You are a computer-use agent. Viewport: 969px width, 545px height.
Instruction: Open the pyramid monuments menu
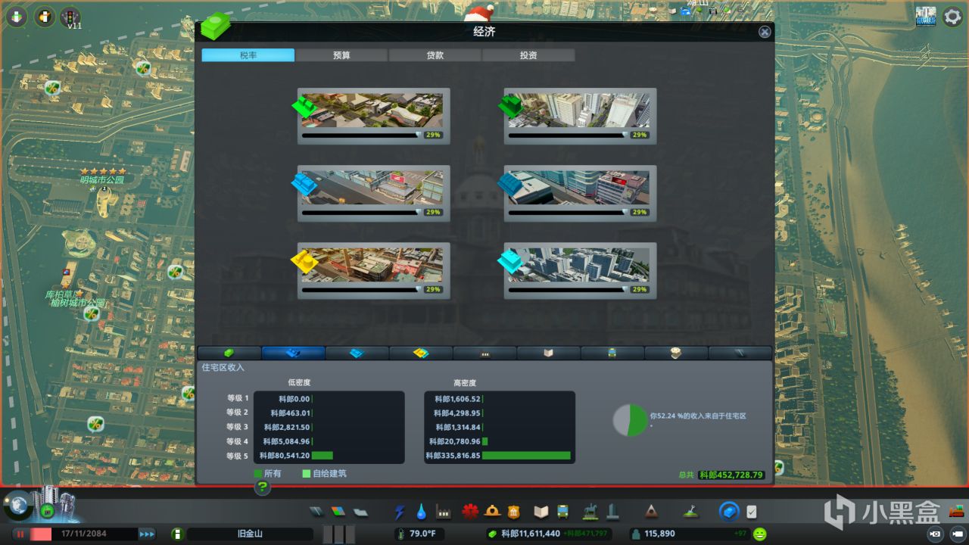[651, 512]
